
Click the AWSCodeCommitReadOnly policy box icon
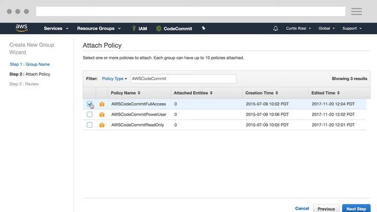pos(102,125)
